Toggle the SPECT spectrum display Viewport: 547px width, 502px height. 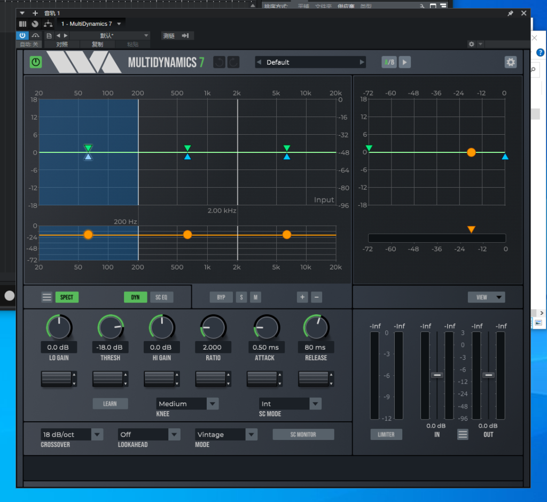click(x=67, y=297)
